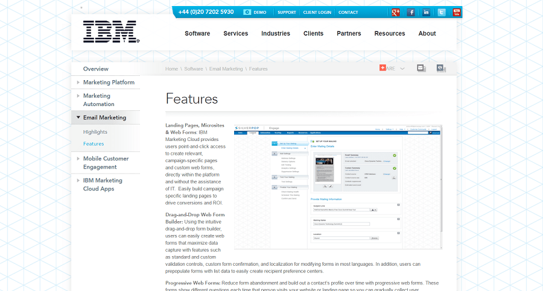543x291 pixels.
Task: Open the Twitter social icon
Action: pyautogui.click(x=442, y=12)
